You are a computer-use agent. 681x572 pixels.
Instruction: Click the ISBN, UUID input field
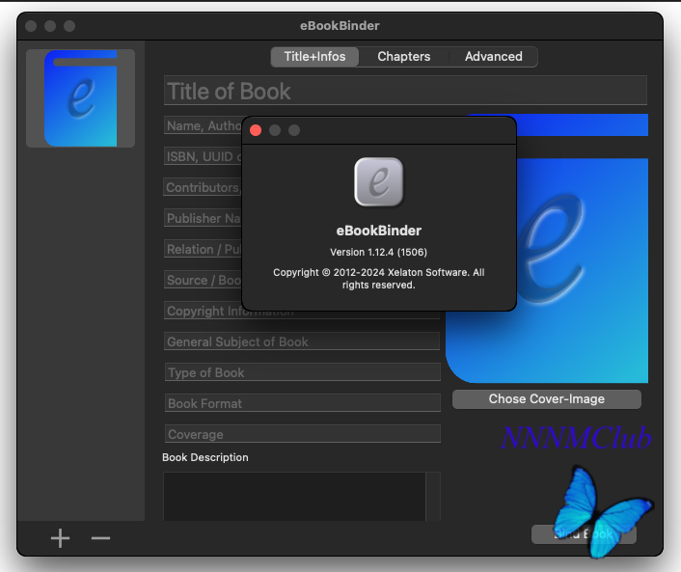tap(203, 156)
